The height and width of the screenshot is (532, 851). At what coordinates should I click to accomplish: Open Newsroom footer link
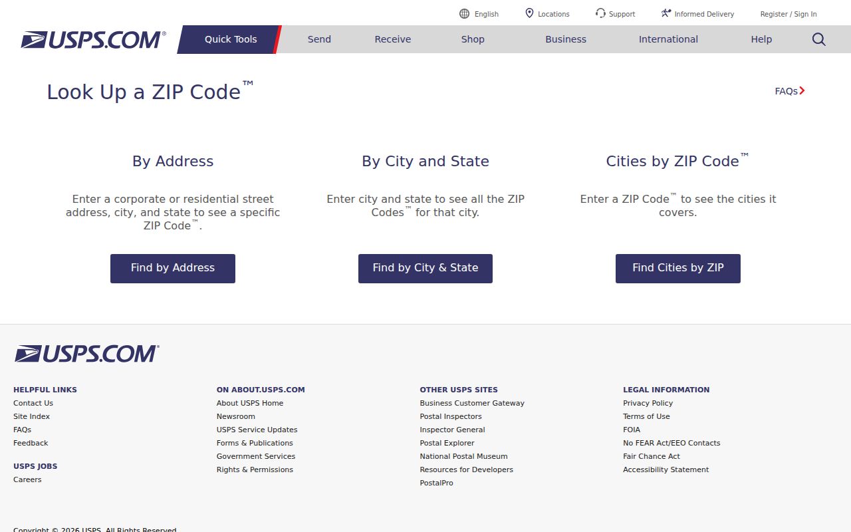[x=236, y=416]
